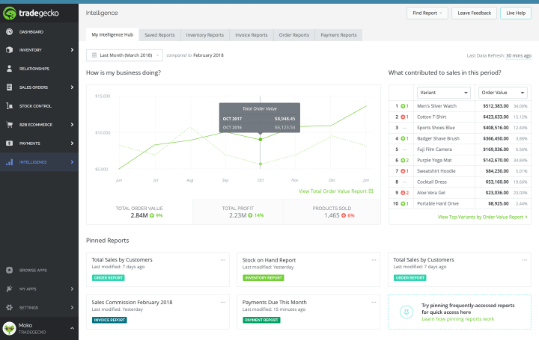Click the Oct data point on chart
Screen dimensions: 539x355
[260, 139]
